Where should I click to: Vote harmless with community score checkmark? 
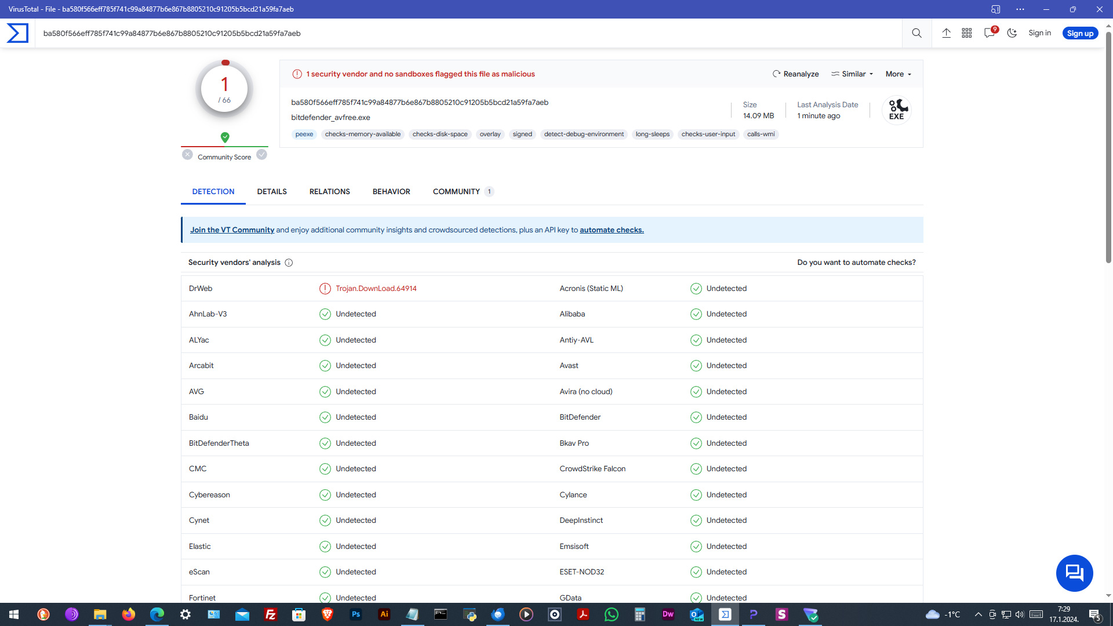(262, 154)
